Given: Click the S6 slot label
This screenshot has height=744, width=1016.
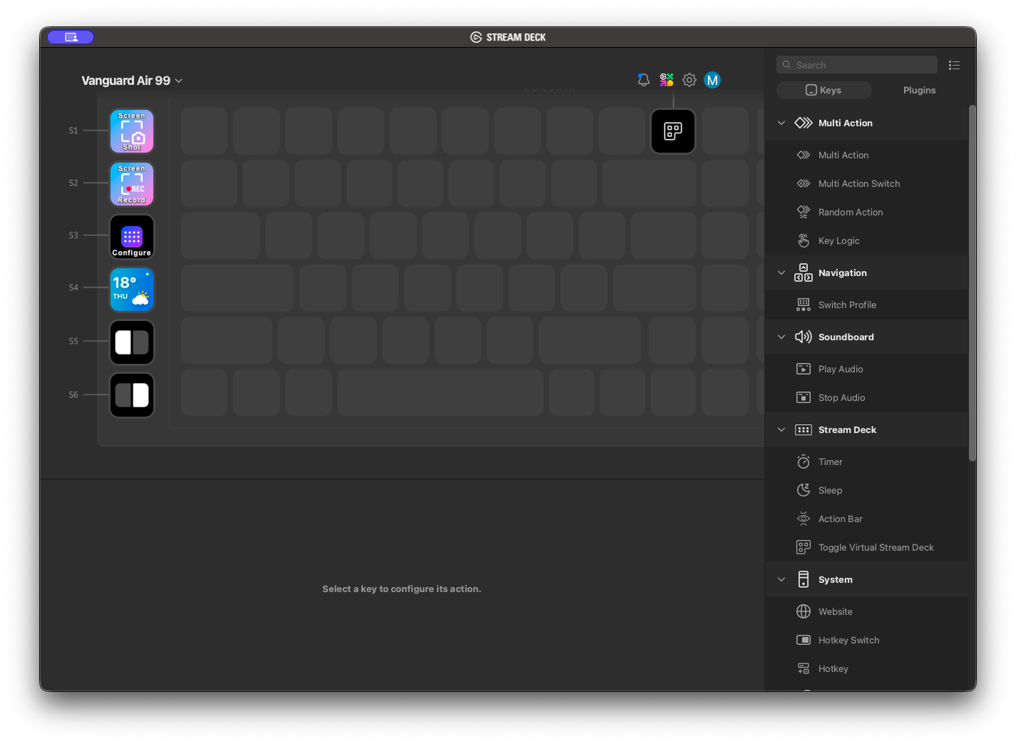Looking at the screenshot, I should pyautogui.click(x=73, y=394).
